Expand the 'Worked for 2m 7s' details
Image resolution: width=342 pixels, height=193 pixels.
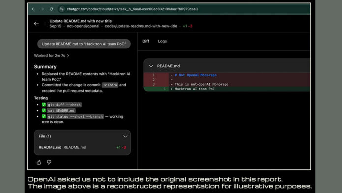(x=52, y=56)
